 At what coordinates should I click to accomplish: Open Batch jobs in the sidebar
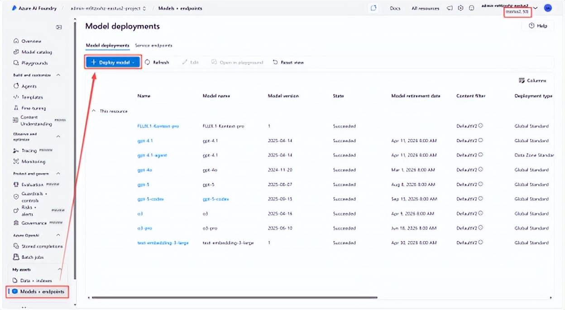pyautogui.click(x=29, y=257)
